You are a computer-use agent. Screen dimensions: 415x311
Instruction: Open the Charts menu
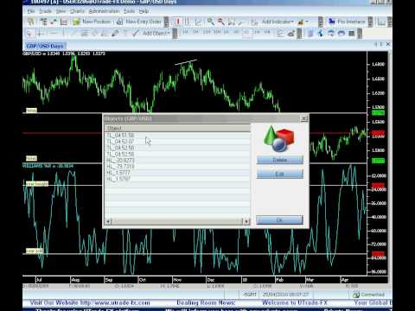(x=77, y=11)
